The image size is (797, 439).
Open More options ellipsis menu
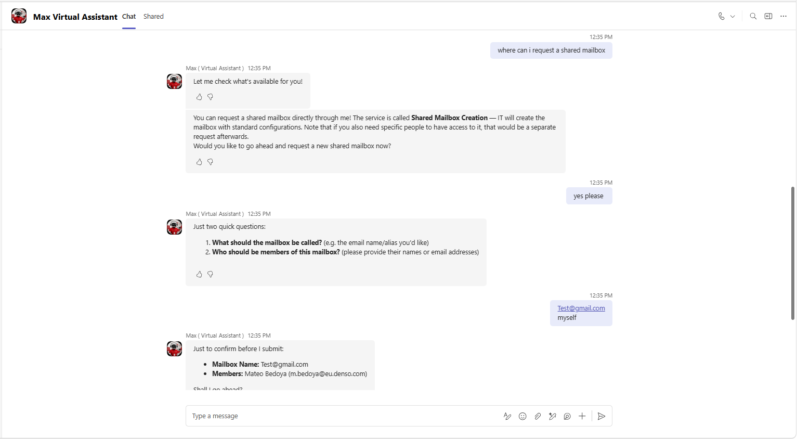click(x=783, y=16)
